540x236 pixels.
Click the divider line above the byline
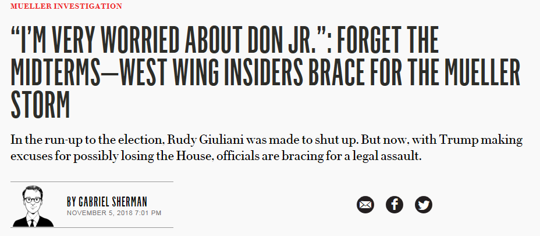pyautogui.click(x=91, y=181)
